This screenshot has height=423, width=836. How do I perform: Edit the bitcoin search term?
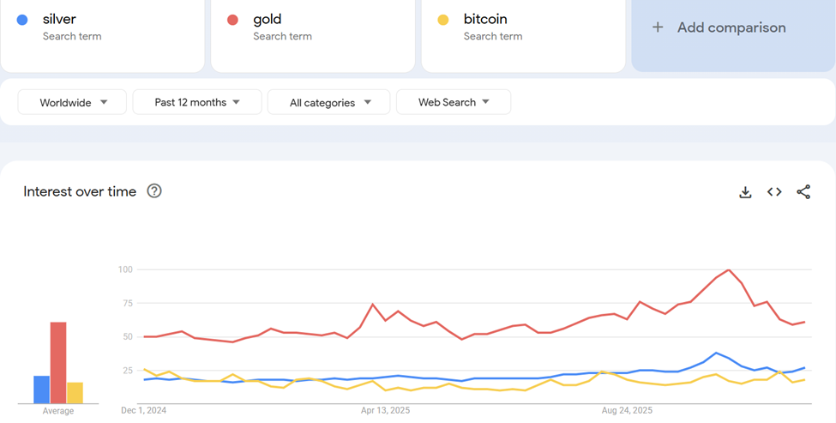486,19
